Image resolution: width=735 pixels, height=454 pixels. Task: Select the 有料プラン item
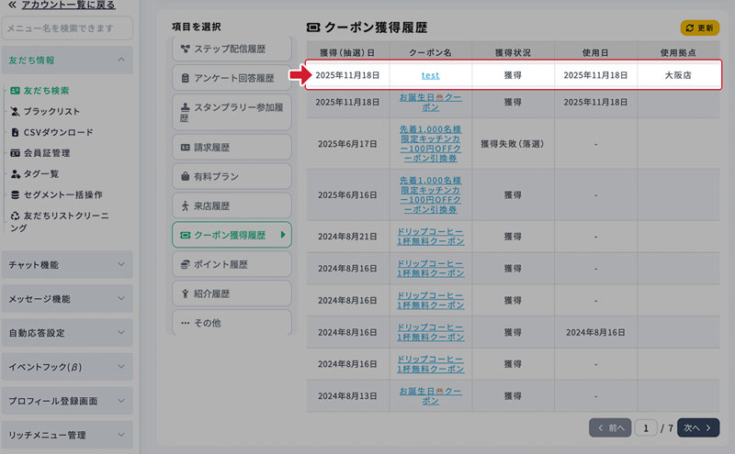(231, 176)
